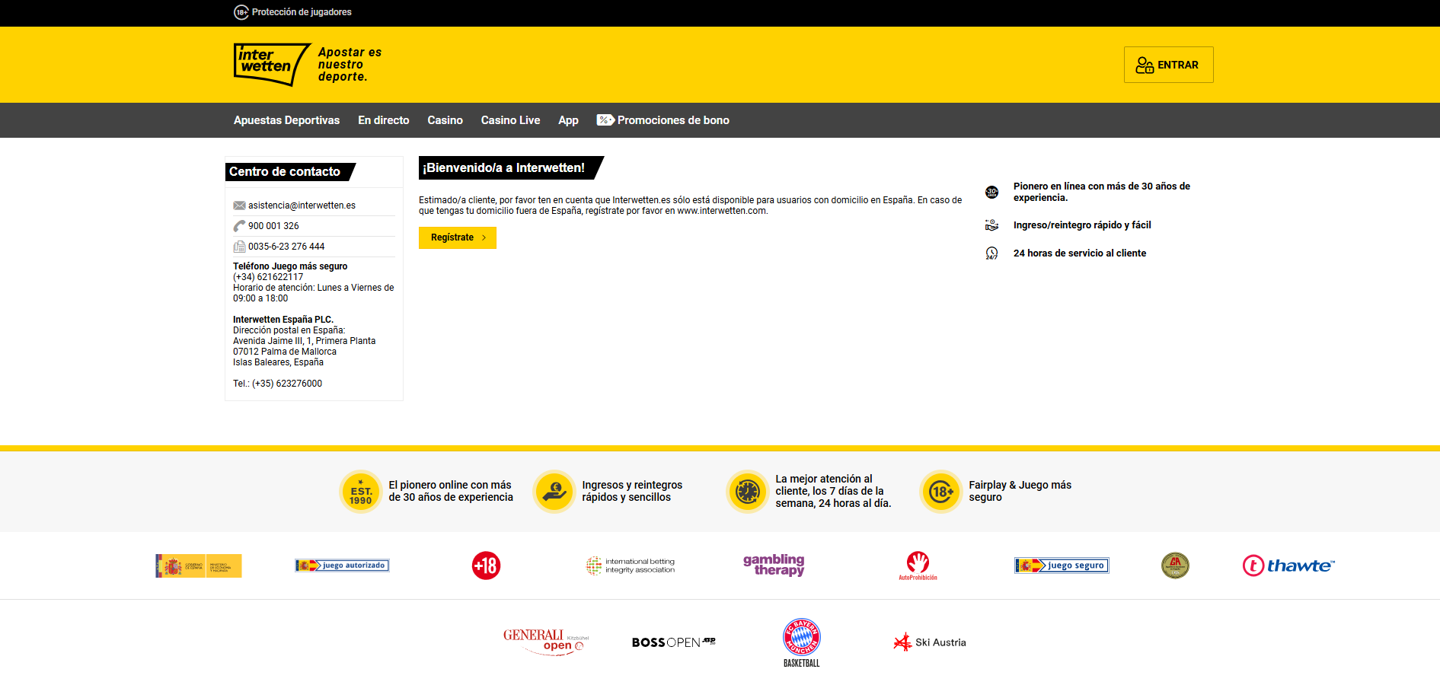Open the Protección de jugadores link
This screenshot has width=1440, height=685.
[302, 12]
